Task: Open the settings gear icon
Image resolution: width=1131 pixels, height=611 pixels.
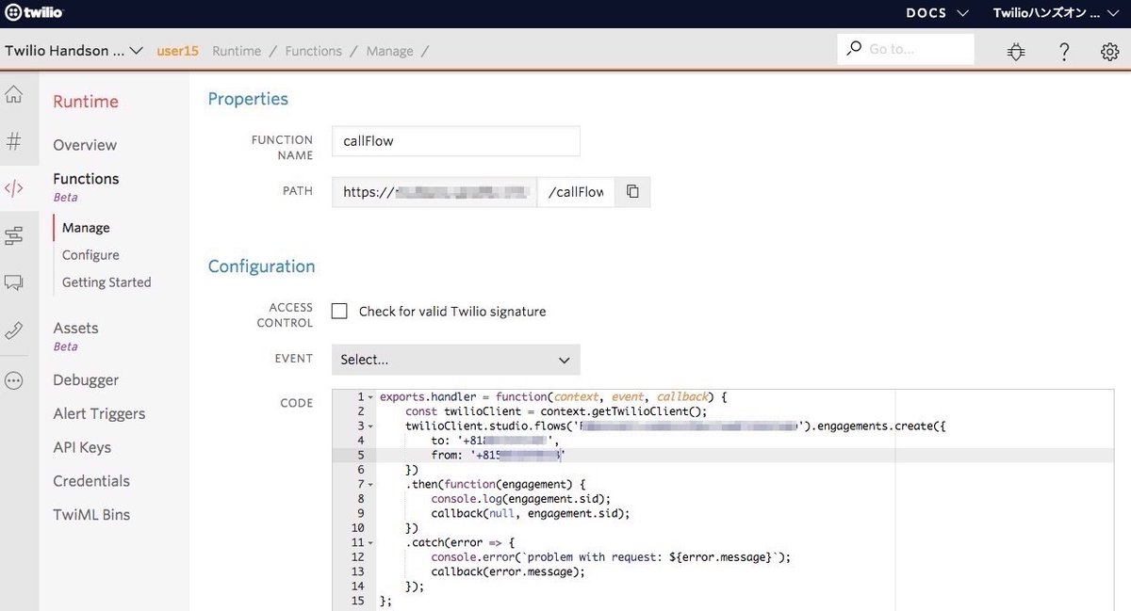Action: (1109, 52)
